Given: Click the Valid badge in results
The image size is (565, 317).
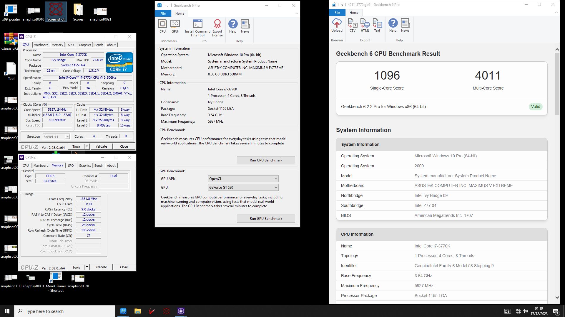Looking at the screenshot, I should [535, 107].
